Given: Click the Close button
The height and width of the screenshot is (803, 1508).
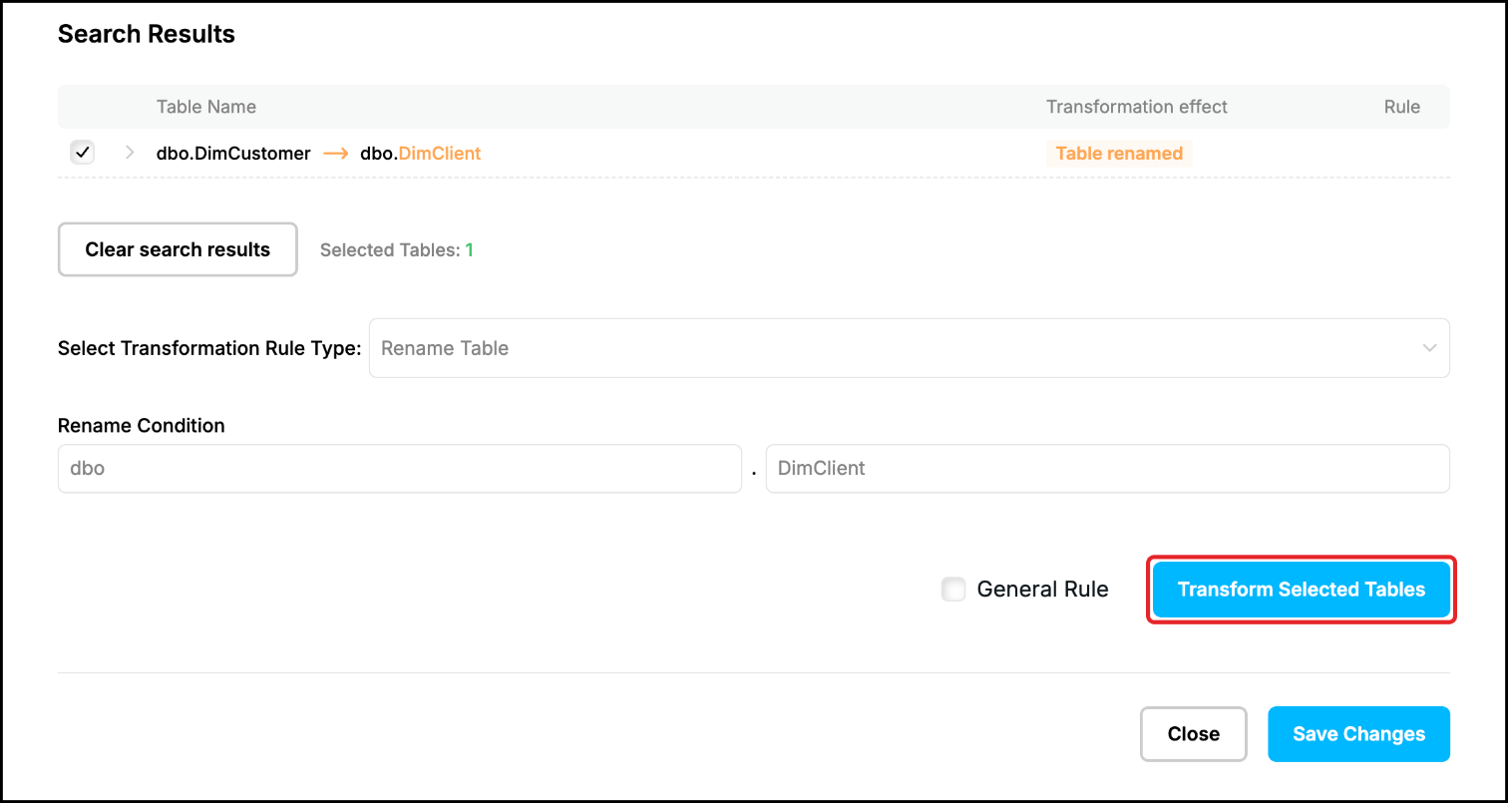Looking at the screenshot, I should (x=1193, y=734).
